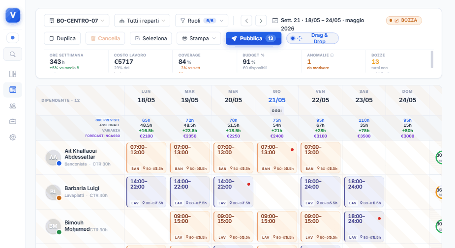Screen dimensions: 455x248
Task: Open the briefcase icon in sidebar
Action: click(12, 122)
